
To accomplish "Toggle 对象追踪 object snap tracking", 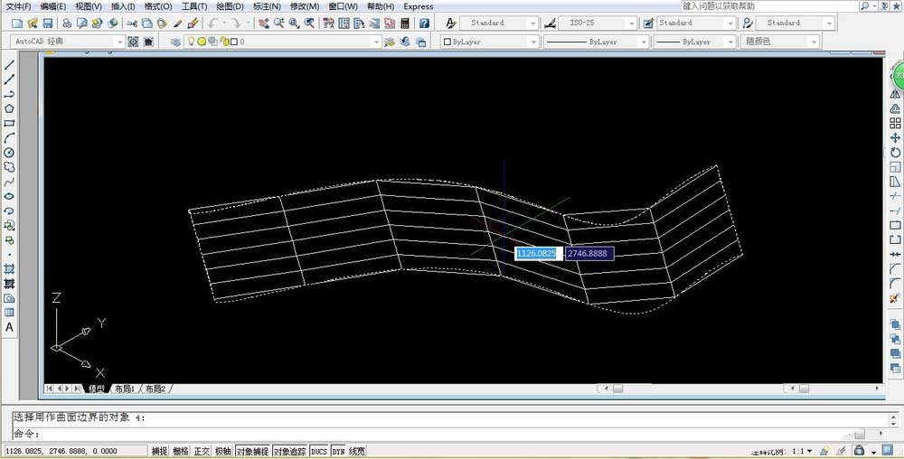I will pos(289,452).
